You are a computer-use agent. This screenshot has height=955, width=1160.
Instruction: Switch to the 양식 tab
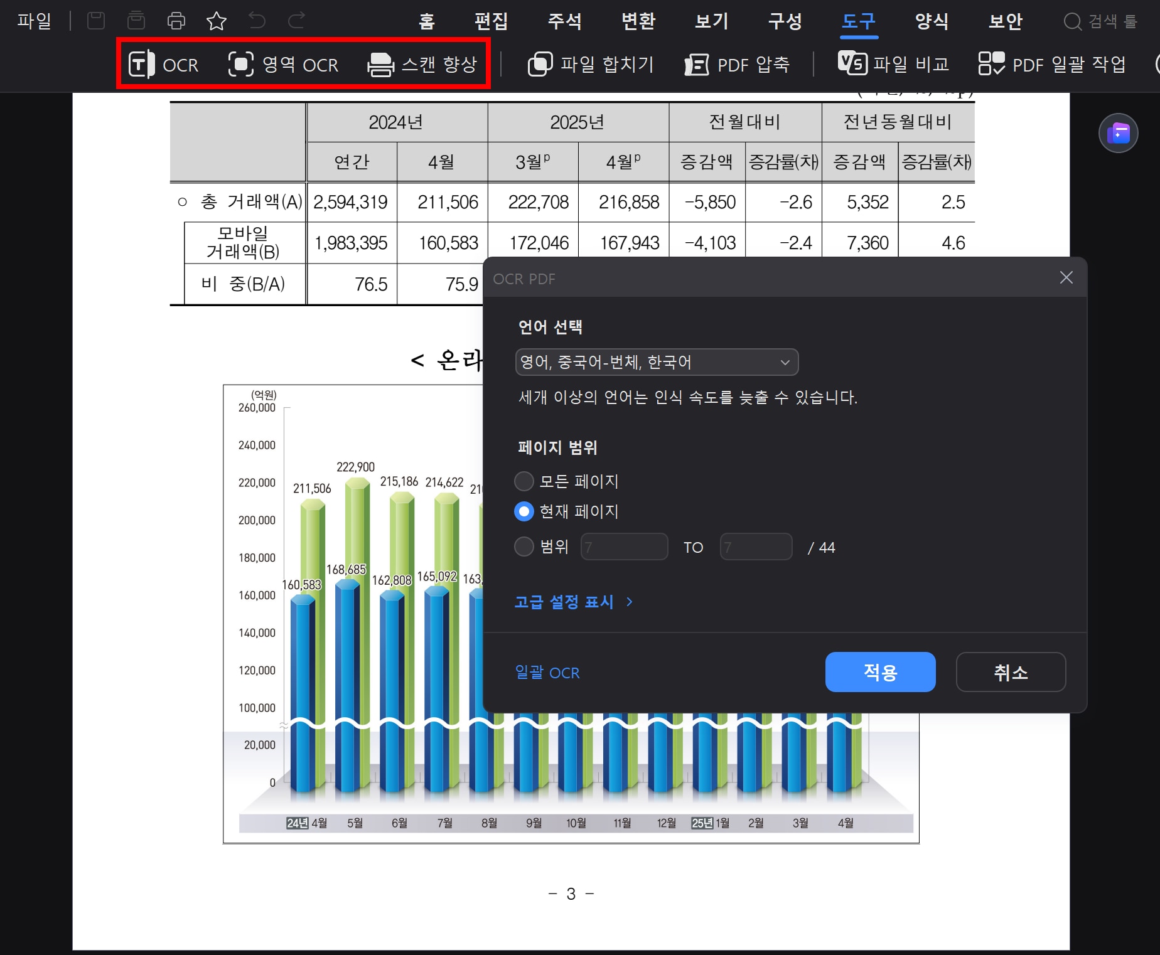coord(932,21)
